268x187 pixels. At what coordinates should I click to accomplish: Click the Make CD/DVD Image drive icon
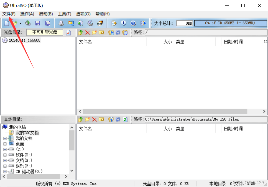coord(61,23)
